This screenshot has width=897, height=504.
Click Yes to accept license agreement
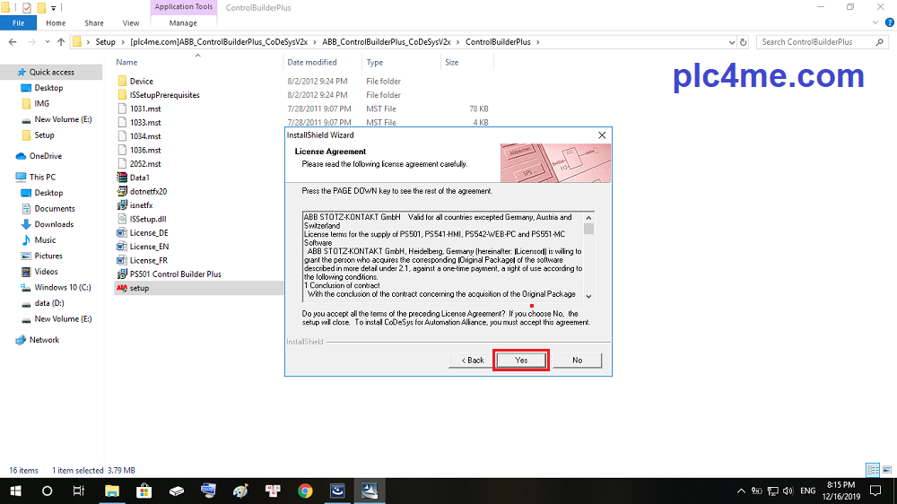pyautogui.click(x=521, y=360)
